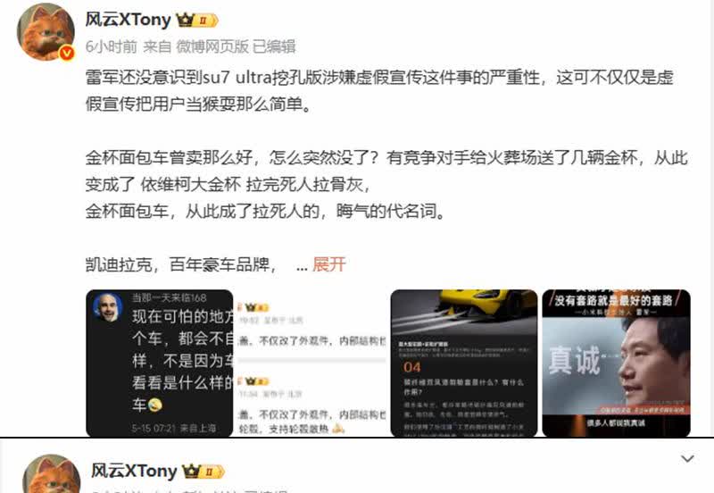Click the crown badge in second post
This screenshot has width=714, height=493.
tap(203, 472)
